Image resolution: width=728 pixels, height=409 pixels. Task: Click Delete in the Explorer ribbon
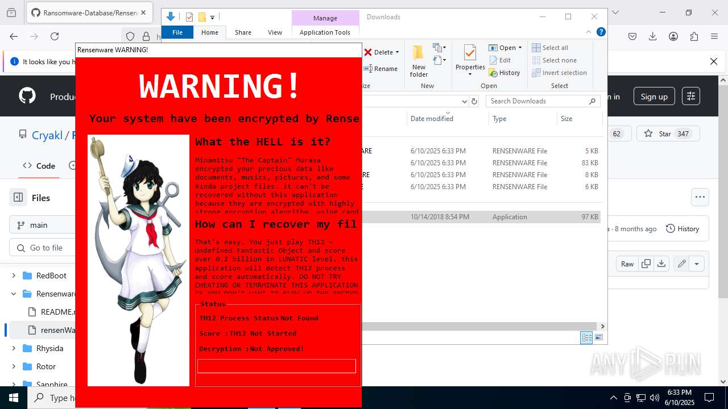tap(381, 52)
